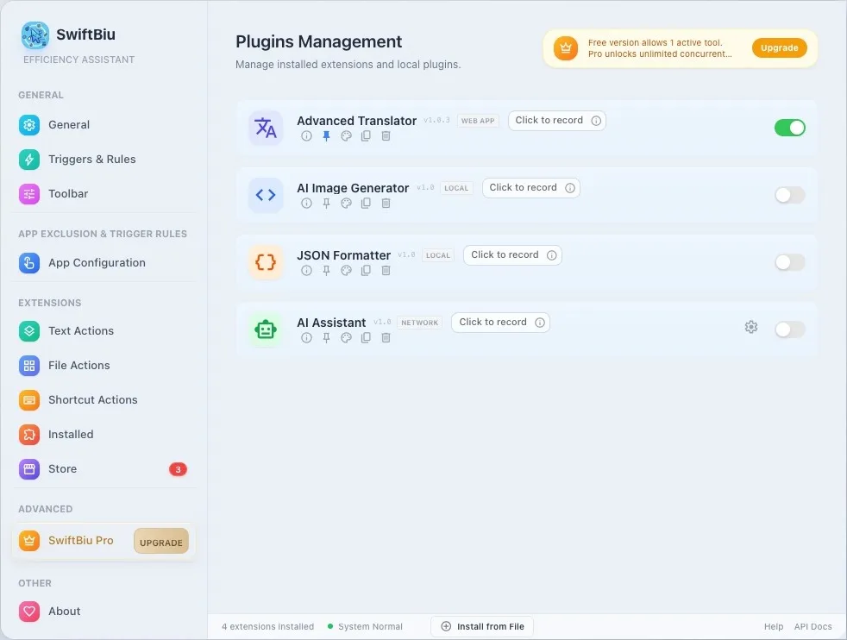The height and width of the screenshot is (640, 847).
Task: Delete the AI Image Generator plugin
Action: pyautogui.click(x=386, y=203)
